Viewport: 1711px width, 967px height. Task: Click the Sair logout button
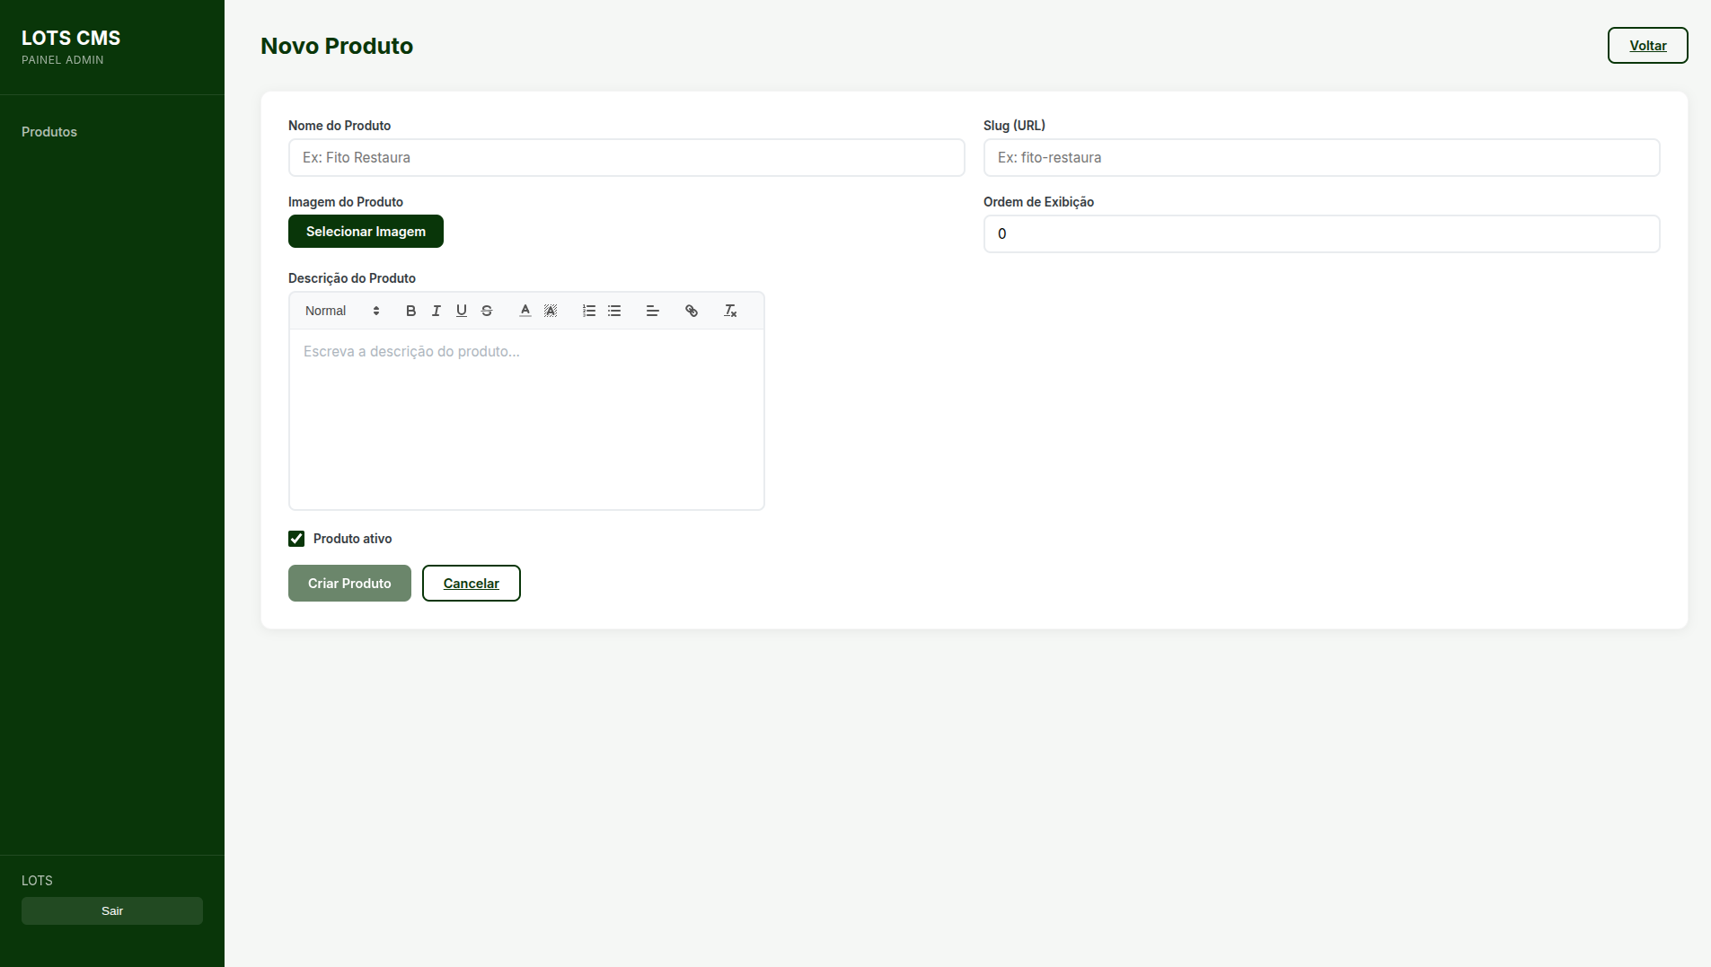pos(112,910)
